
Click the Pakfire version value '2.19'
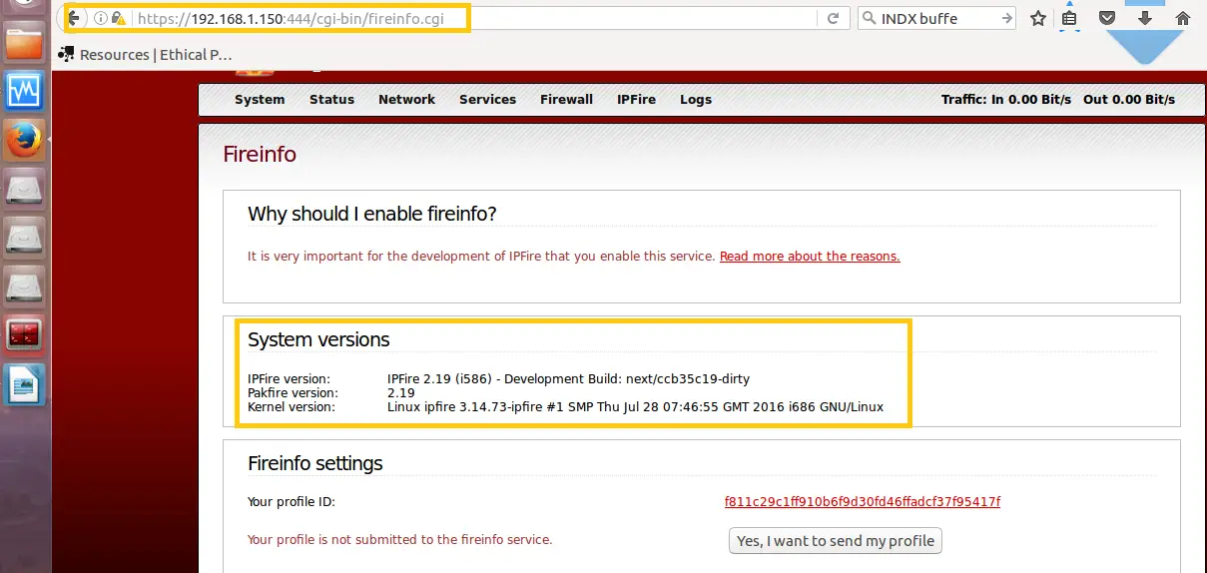pos(400,393)
